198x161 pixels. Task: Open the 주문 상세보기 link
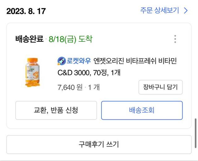pyautogui.click(x=160, y=10)
